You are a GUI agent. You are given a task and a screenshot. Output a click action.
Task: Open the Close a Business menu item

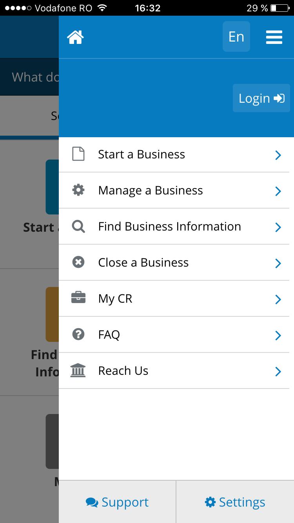[x=143, y=263]
